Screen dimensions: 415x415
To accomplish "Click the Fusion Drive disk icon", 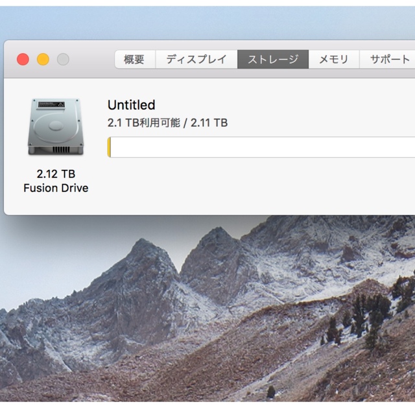I will 56,127.
